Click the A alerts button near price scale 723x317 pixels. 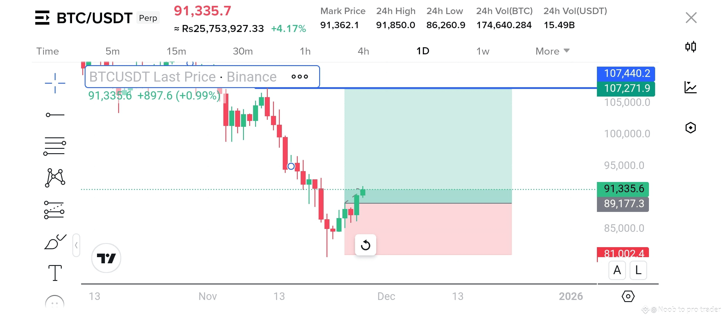pos(617,270)
